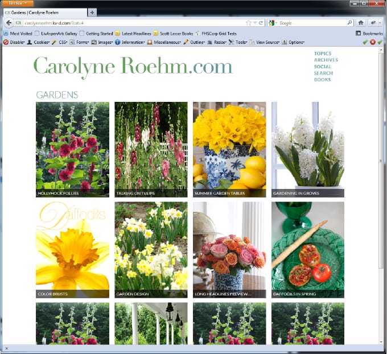Open the Miscellaneous developer toolbar menu

pos(164,42)
